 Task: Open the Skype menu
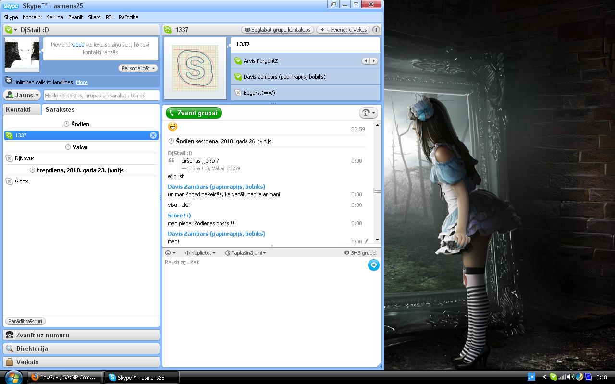tap(11, 17)
